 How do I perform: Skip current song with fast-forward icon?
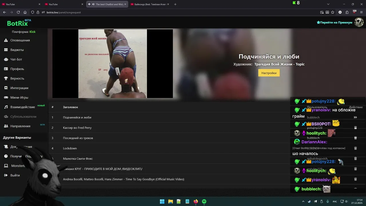(x=355, y=117)
